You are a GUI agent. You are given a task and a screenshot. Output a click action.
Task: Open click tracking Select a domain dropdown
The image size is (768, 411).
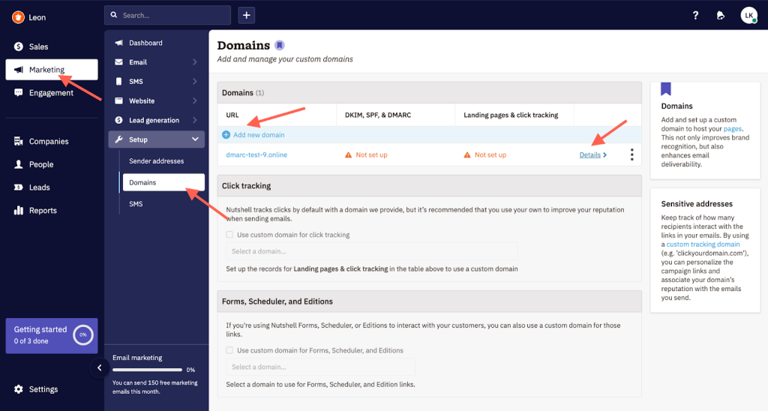(x=372, y=251)
